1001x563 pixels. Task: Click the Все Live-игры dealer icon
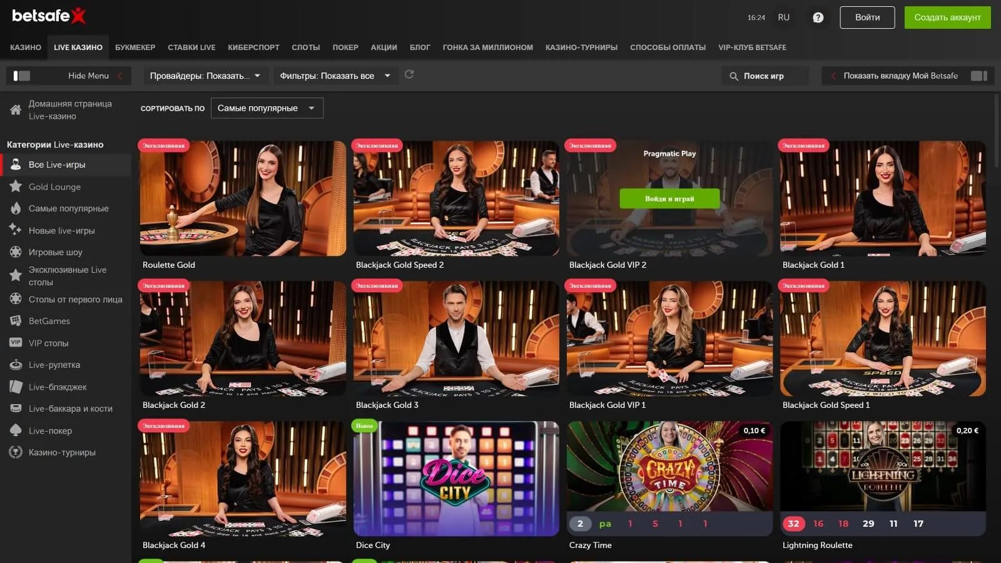(16, 165)
